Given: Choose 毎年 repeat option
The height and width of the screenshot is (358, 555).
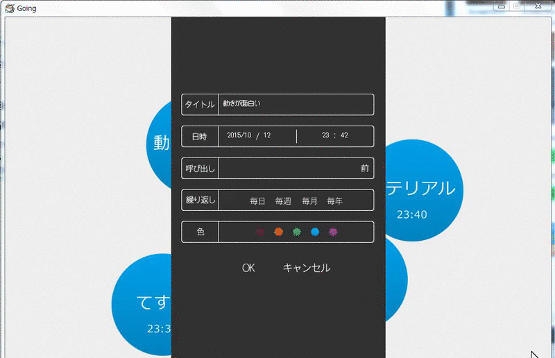Looking at the screenshot, I should [335, 201].
